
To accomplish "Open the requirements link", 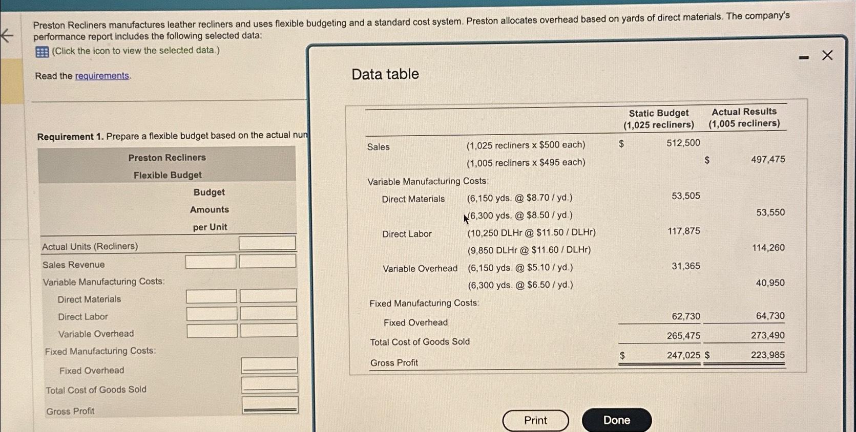I will 102,76.
